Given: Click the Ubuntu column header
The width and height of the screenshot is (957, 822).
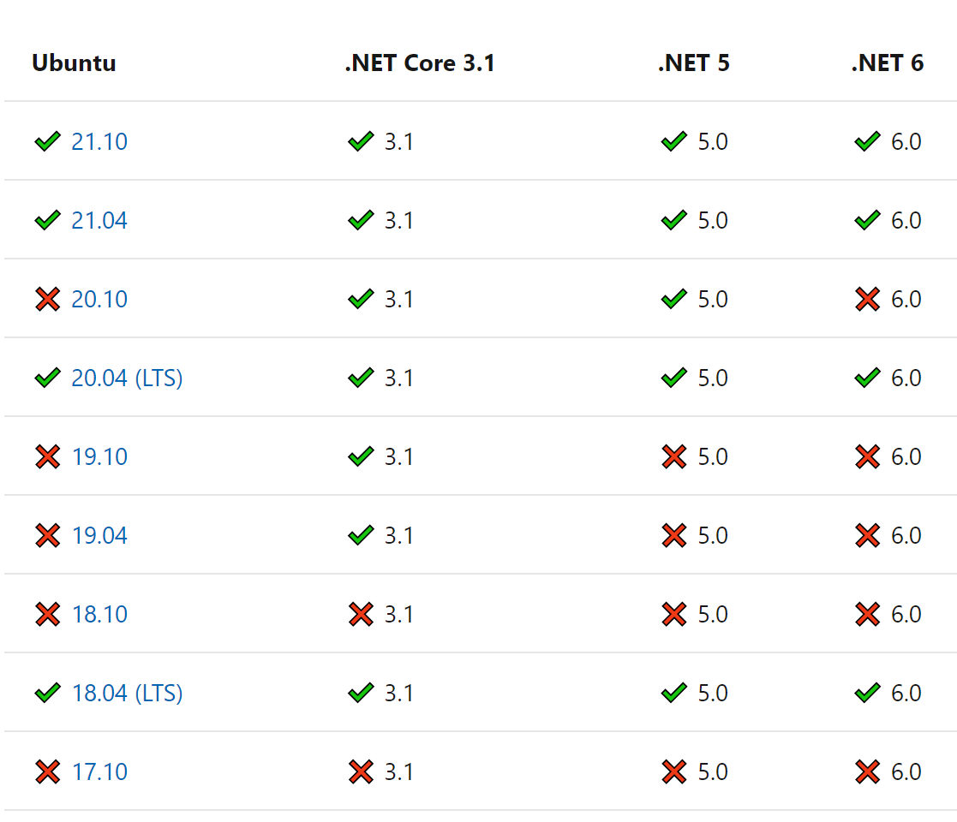Looking at the screenshot, I should point(74,63).
